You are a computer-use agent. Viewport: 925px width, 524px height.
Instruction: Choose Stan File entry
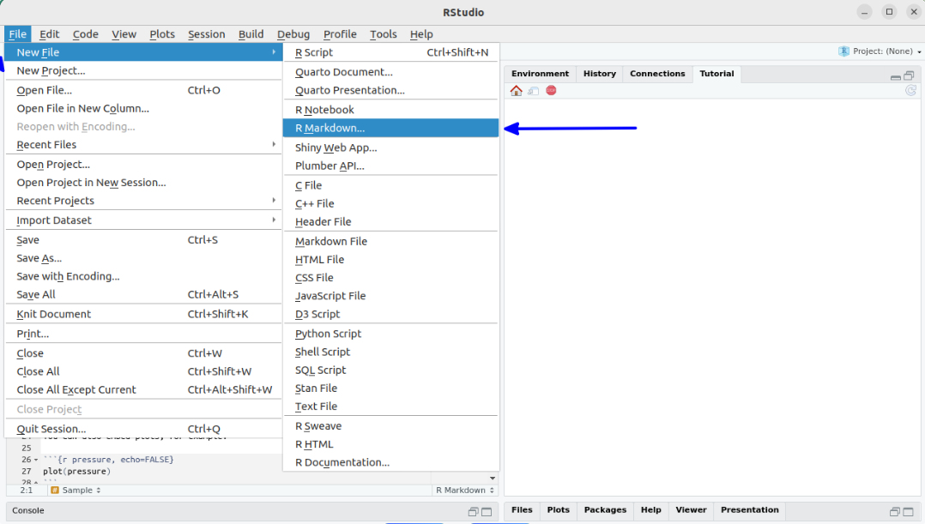(x=390, y=388)
